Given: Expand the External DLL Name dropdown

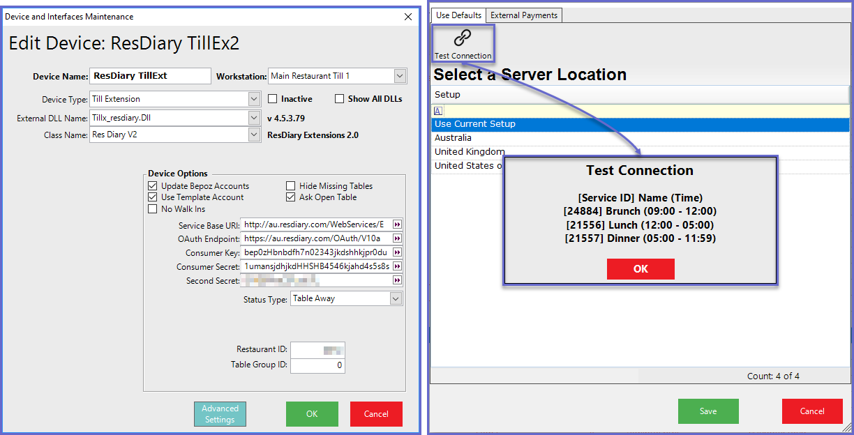Looking at the screenshot, I should (x=254, y=118).
